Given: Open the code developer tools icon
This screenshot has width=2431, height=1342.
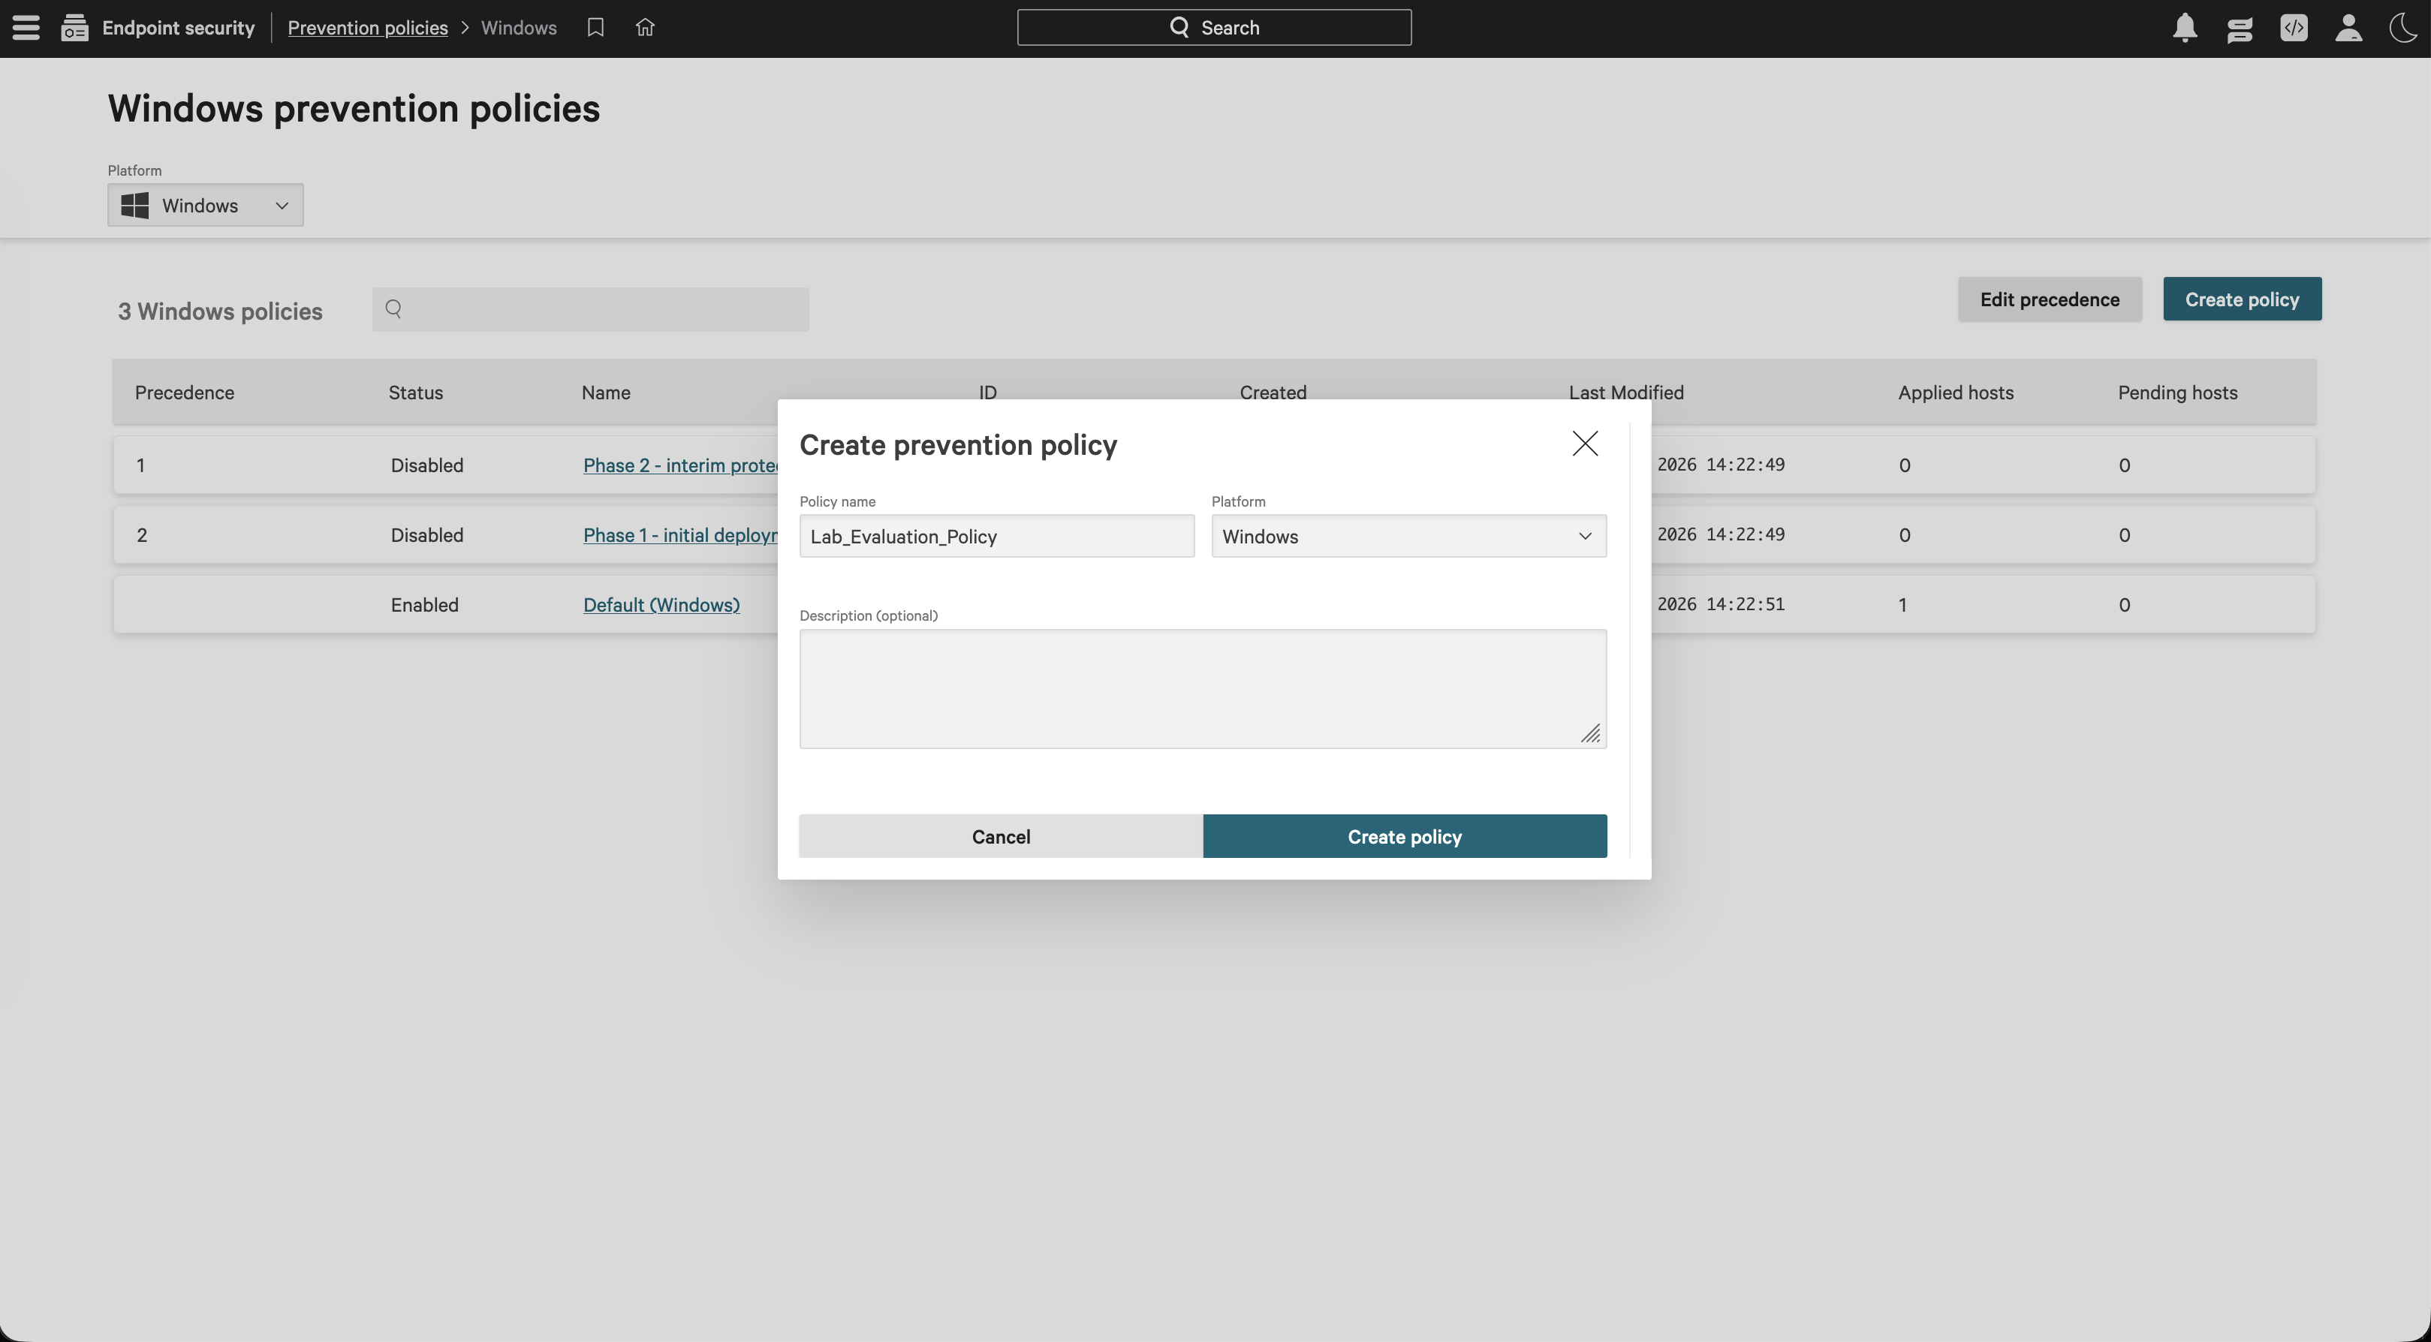Looking at the screenshot, I should click(x=2294, y=27).
